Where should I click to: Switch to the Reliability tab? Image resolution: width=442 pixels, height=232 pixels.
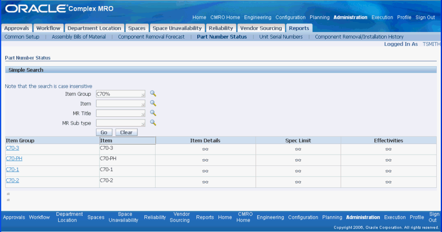221,28
